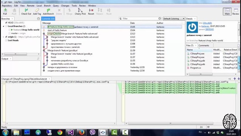Open the Default Coloring dropdown
This screenshot has width=241, height=136.
[174, 19]
